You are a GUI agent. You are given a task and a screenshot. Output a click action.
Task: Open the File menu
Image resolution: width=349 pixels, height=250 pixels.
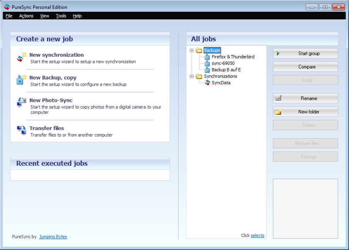pos(9,16)
